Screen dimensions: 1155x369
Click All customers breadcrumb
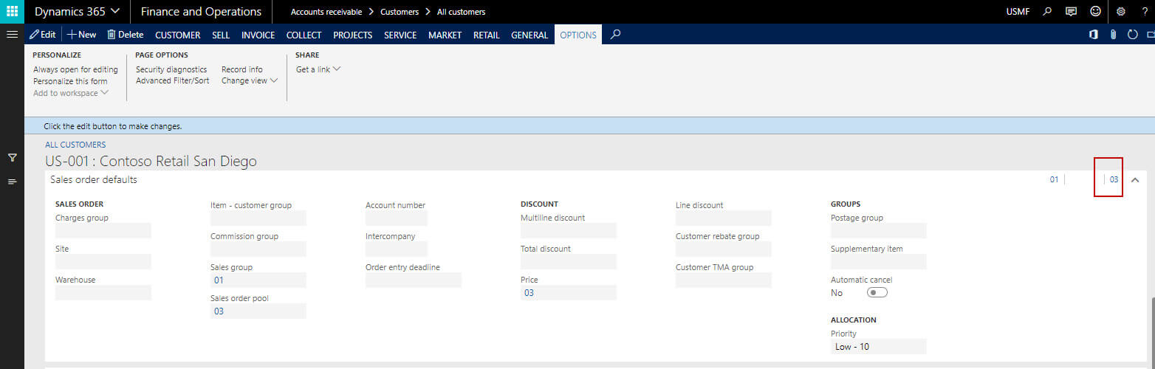[462, 12]
